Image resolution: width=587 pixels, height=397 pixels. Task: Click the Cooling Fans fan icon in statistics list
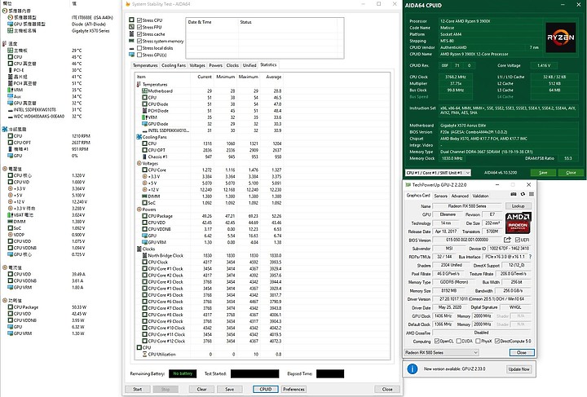(x=139, y=137)
